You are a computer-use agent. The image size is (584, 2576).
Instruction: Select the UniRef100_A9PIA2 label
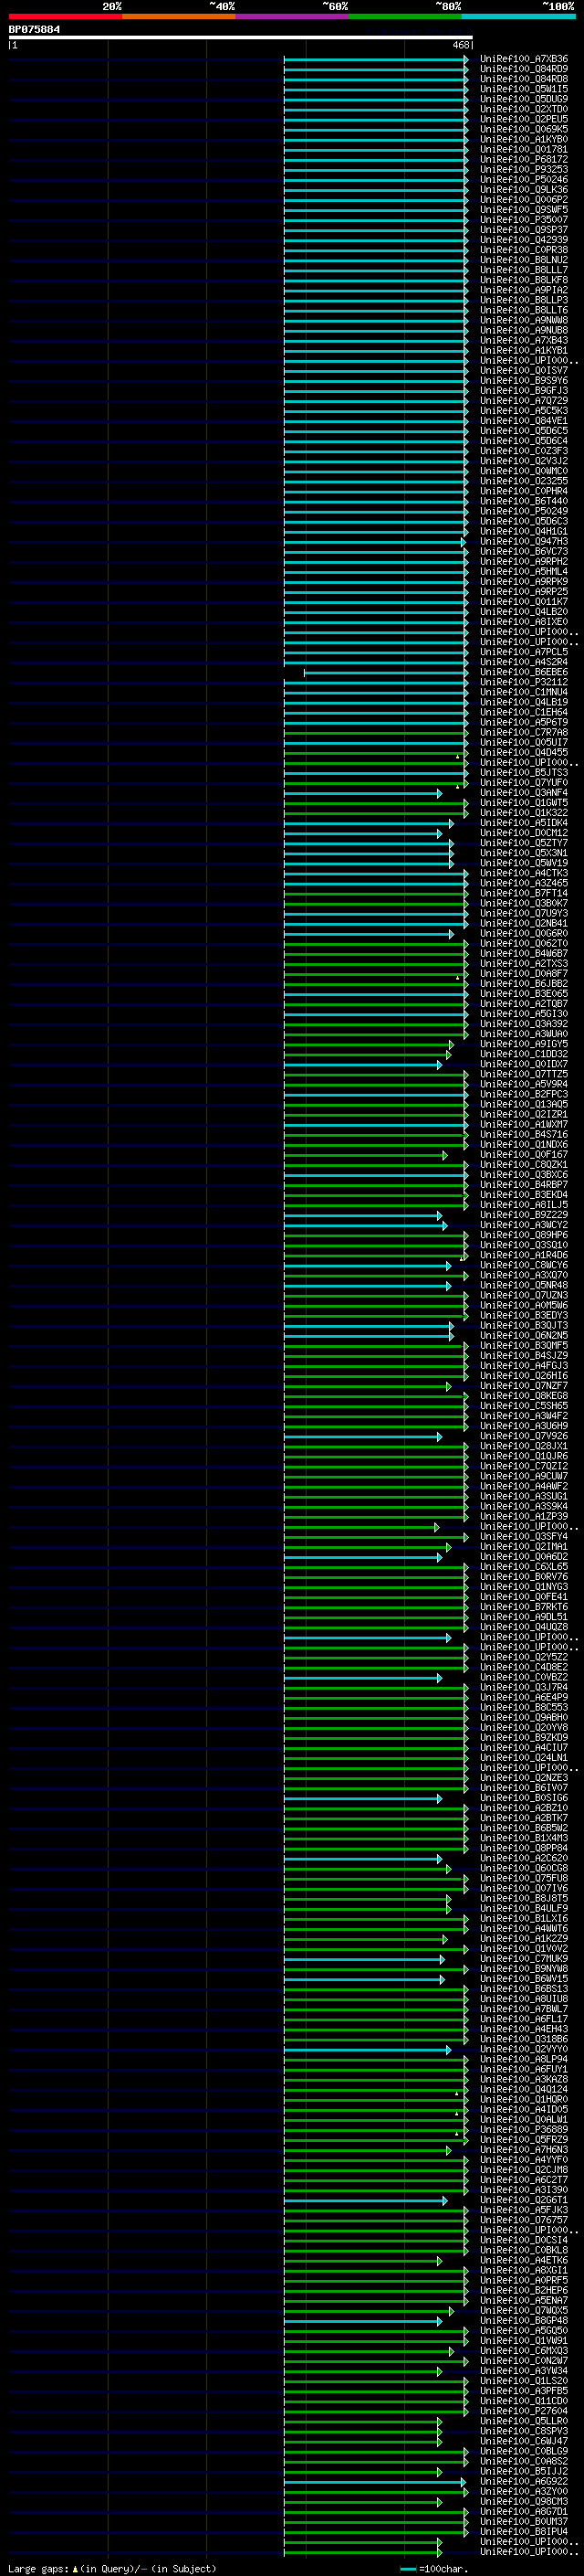[x=524, y=290]
